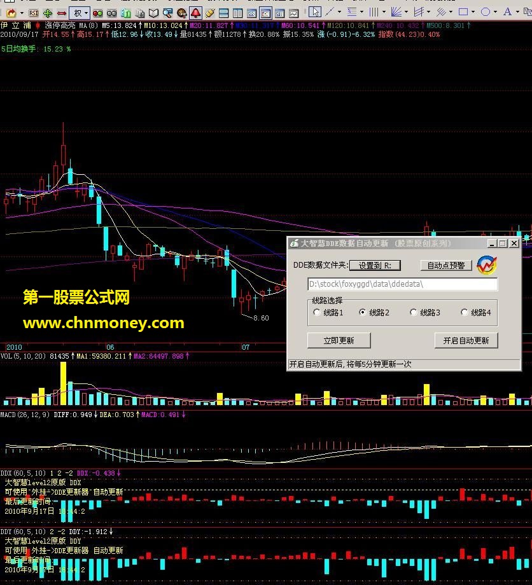Click the 伊立浦 stock name
This screenshot has width=532, height=585.
(16, 25)
